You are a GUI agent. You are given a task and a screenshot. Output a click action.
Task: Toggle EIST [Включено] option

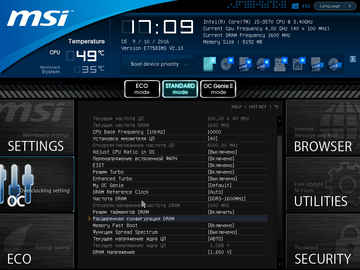click(x=180, y=165)
